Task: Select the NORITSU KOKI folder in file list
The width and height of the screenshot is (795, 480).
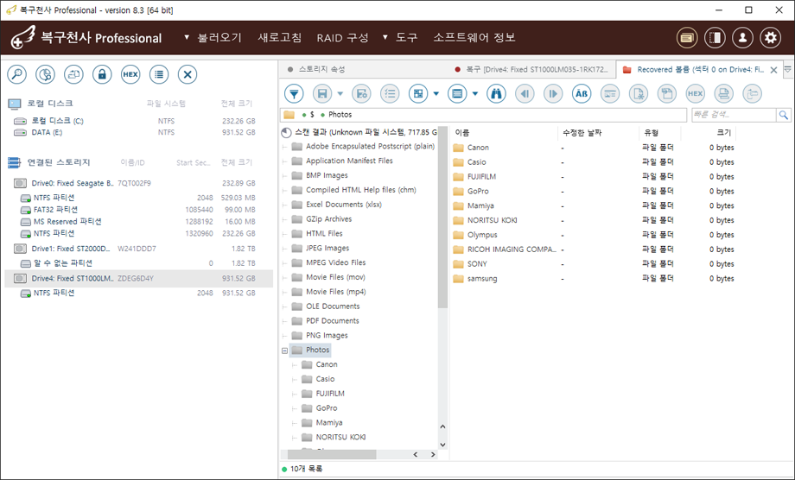Action: click(x=492, y=220)
